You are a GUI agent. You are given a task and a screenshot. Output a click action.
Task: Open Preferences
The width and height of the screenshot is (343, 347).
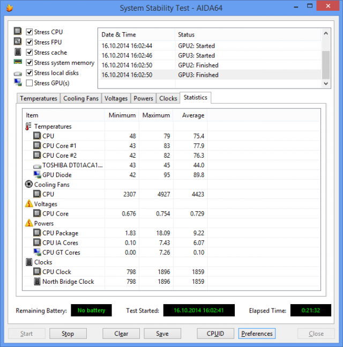pos(257,334)
